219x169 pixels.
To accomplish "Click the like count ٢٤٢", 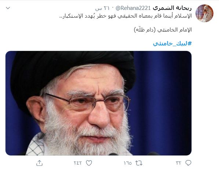I will (78, 163).
